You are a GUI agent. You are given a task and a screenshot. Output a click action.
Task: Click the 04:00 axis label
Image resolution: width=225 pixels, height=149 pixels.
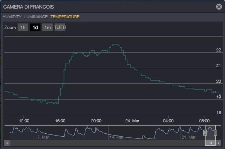point(168,121)
